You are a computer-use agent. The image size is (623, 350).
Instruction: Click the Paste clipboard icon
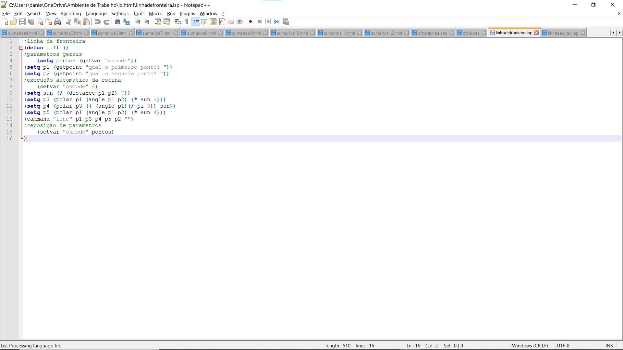[x=86, y=22]
